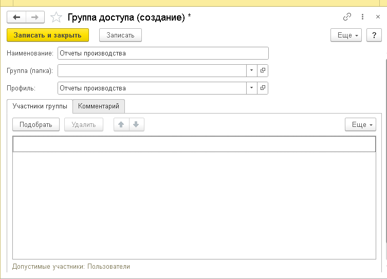This screenshot has width=387, height=279.
Task: Expand the Группа (папка) dropdown list
Action: tap(252, 70)
